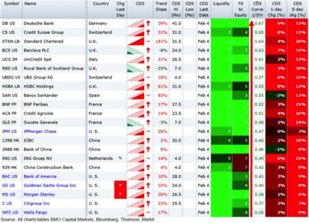
Task: Open the Morgan Stanley name link
Action: click(39, 194)
